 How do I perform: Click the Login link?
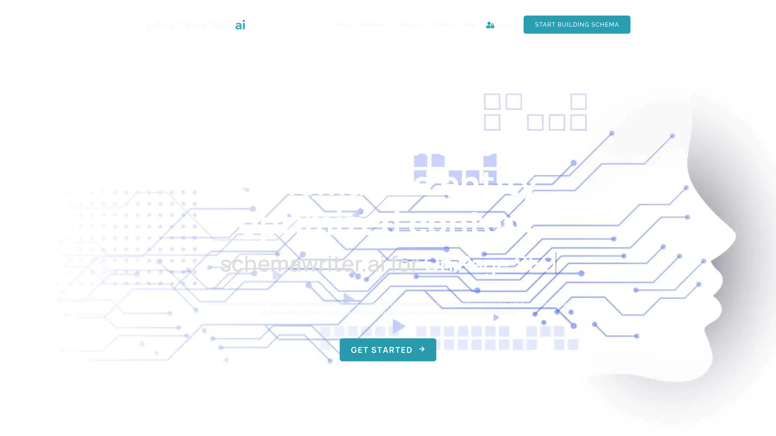point(504,24)
